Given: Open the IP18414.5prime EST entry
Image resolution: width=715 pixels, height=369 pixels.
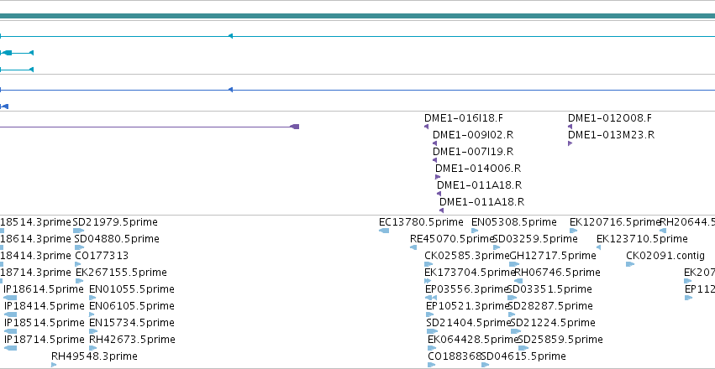Looking at the screenshot, I should coord(45,306).
